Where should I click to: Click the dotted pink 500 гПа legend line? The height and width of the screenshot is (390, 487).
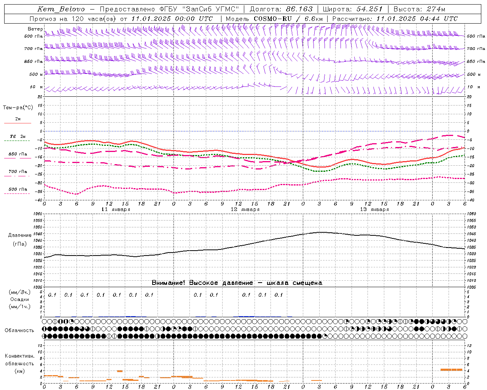pyautogui.click(x=17, y=194)
